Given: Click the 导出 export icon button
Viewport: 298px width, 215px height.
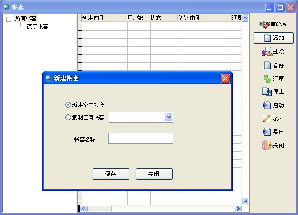Looking at the screenshot, I should [273, 132].
